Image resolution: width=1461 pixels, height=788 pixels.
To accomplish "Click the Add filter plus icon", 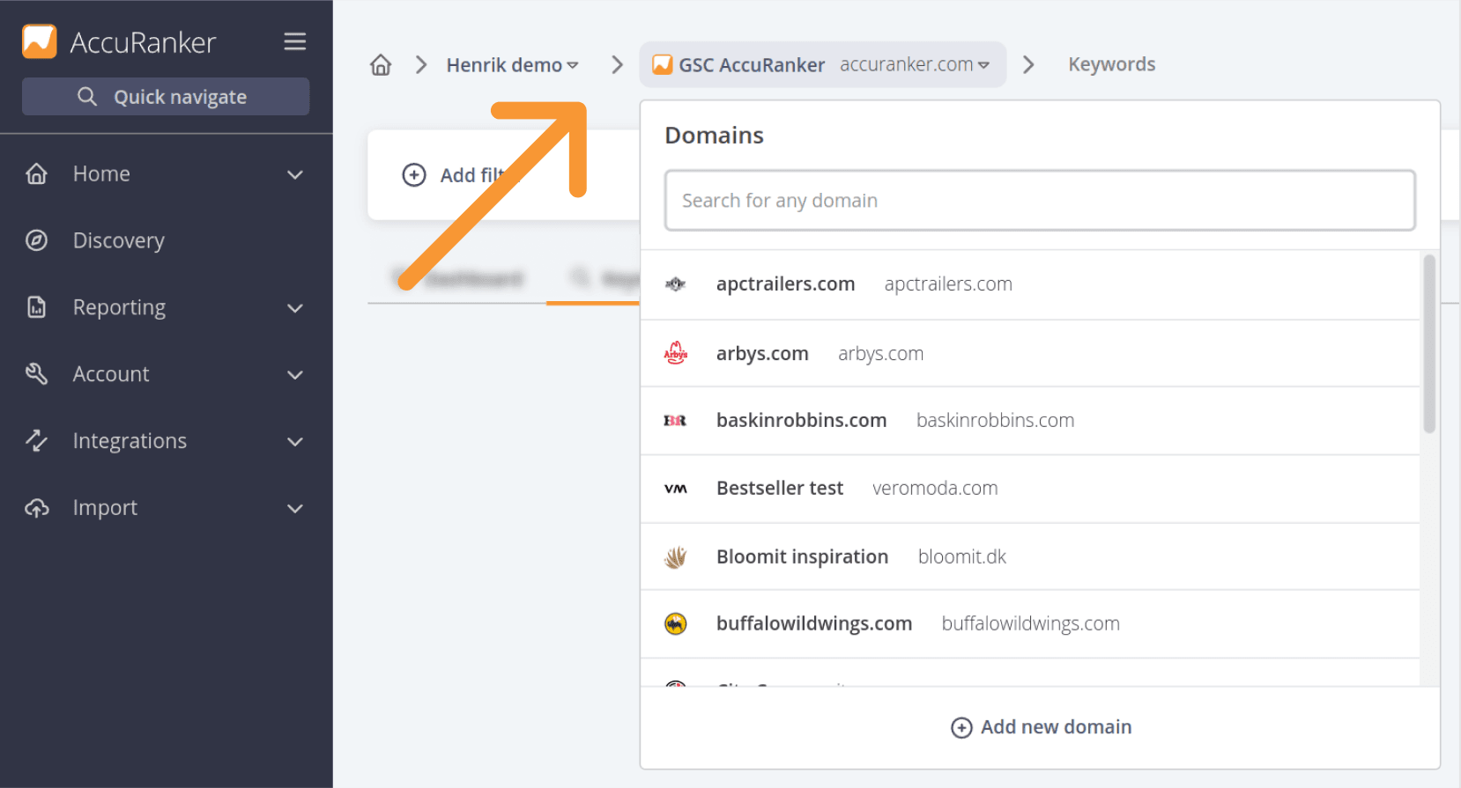I will (414, 175).
